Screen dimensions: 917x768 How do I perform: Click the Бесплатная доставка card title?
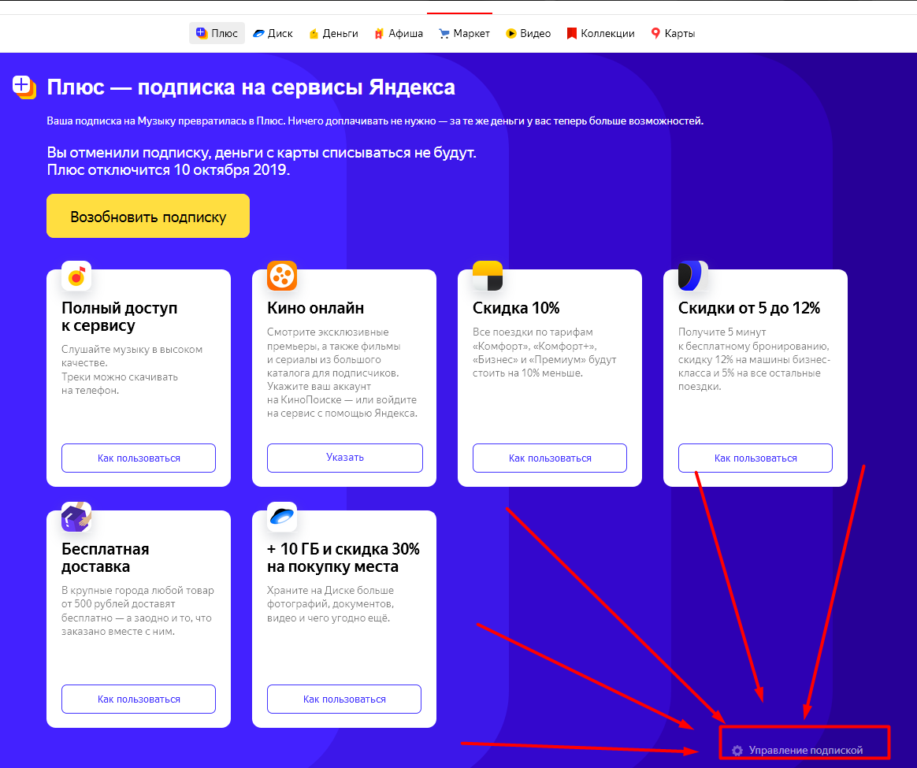tap(106, 558)
